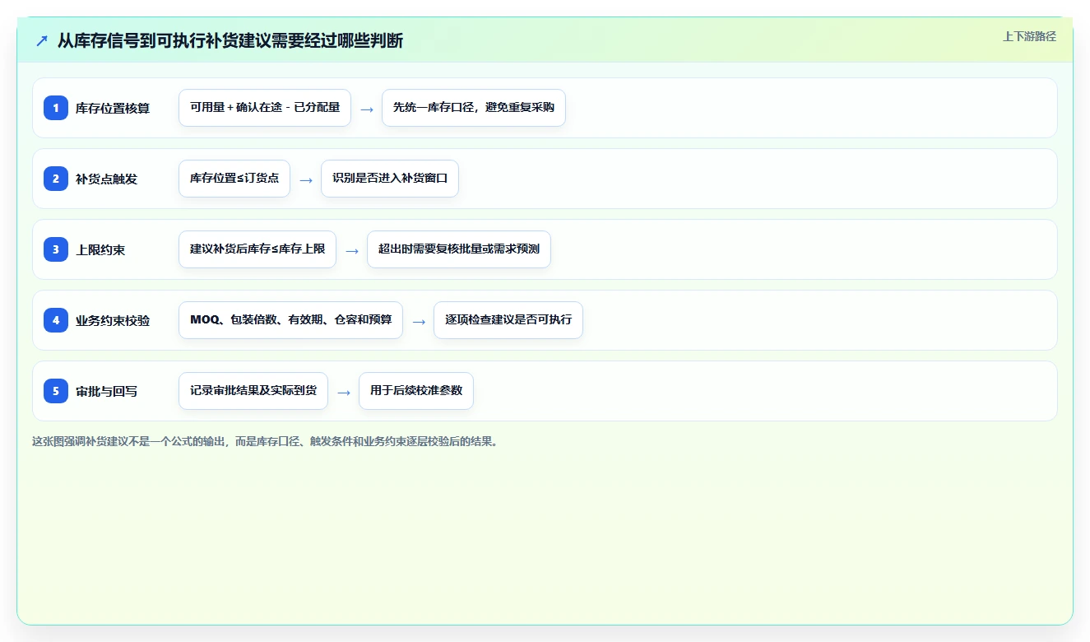The image size is (1090, 642).
Task: Click the arrow icon beside the title
Action: (x=42, y=40)
